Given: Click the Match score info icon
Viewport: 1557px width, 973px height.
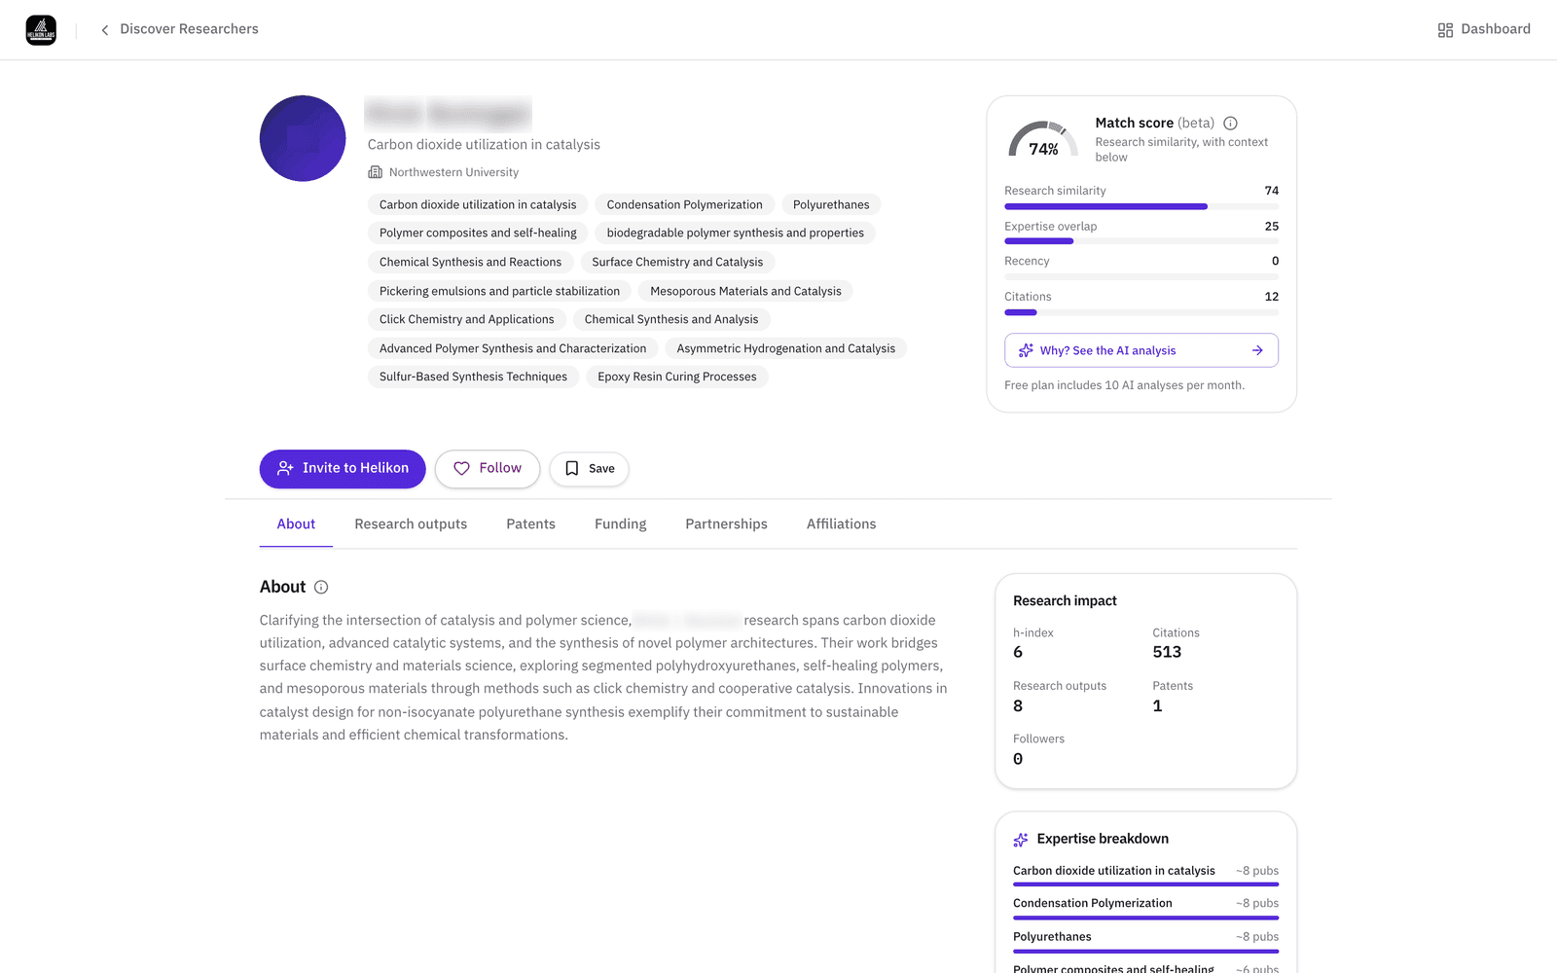Looking at the screenshot, I should [1230, 124].
